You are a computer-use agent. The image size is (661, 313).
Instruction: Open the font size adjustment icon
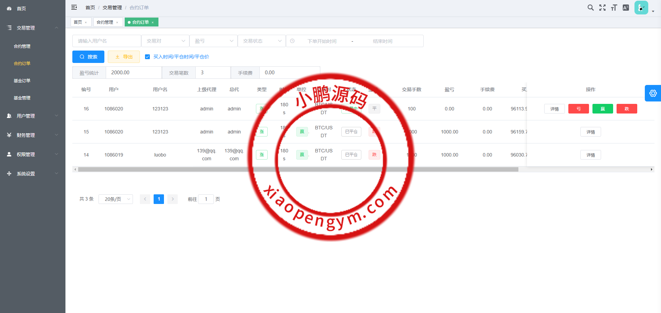(614, 8)
